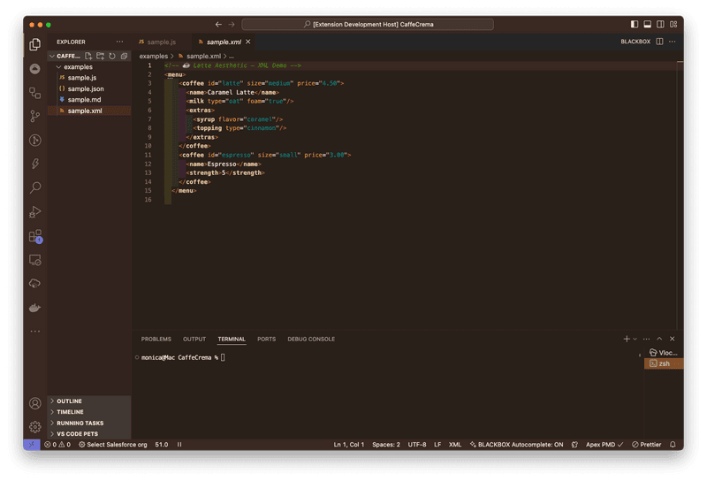Open the Explorer view in activity bar

tap(34, 44)
